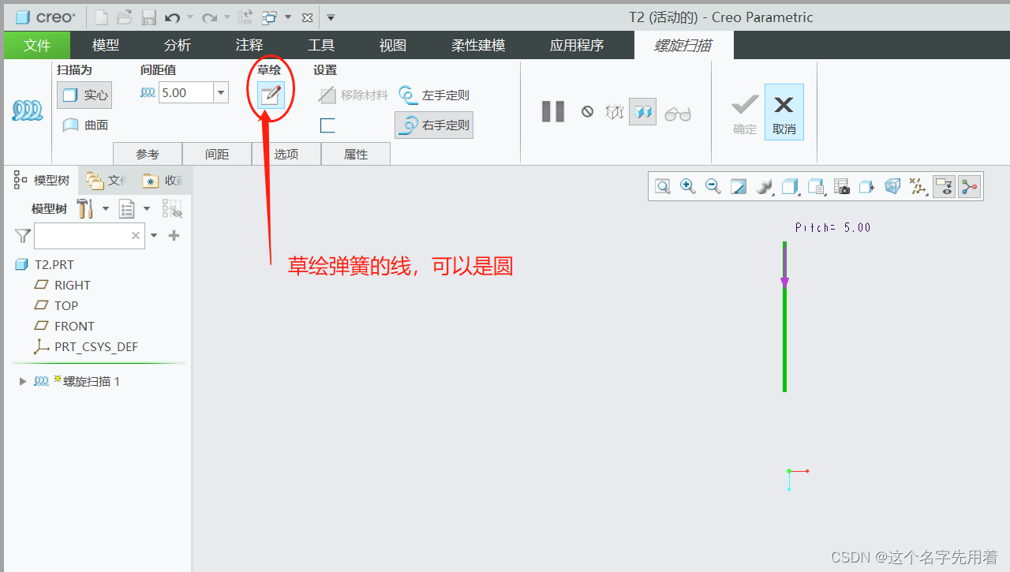The height and width of the screenshot is (572, 1010).
Task: Click the pitch value field showing 5.00
Action: pyautogui.click(x=185, y=93)
